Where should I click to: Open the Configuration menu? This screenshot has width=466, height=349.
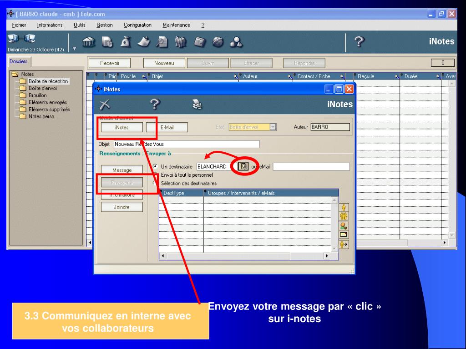point(137,25)
